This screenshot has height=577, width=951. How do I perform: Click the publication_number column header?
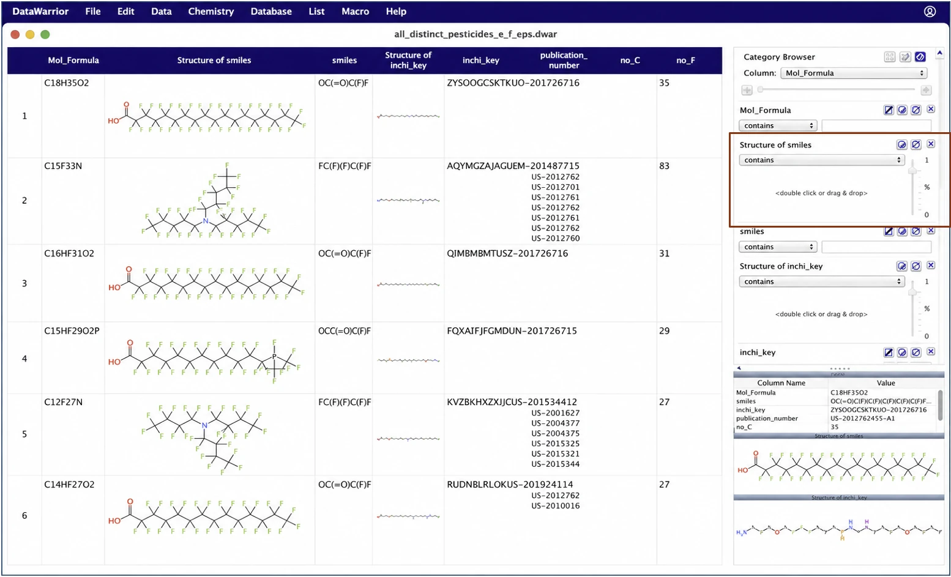[x=564, y=60]
